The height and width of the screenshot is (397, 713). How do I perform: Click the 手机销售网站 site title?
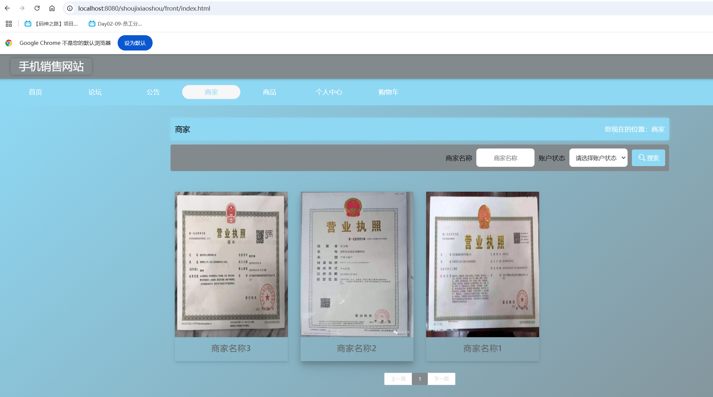pyautogui.click(x=51, y=66)
